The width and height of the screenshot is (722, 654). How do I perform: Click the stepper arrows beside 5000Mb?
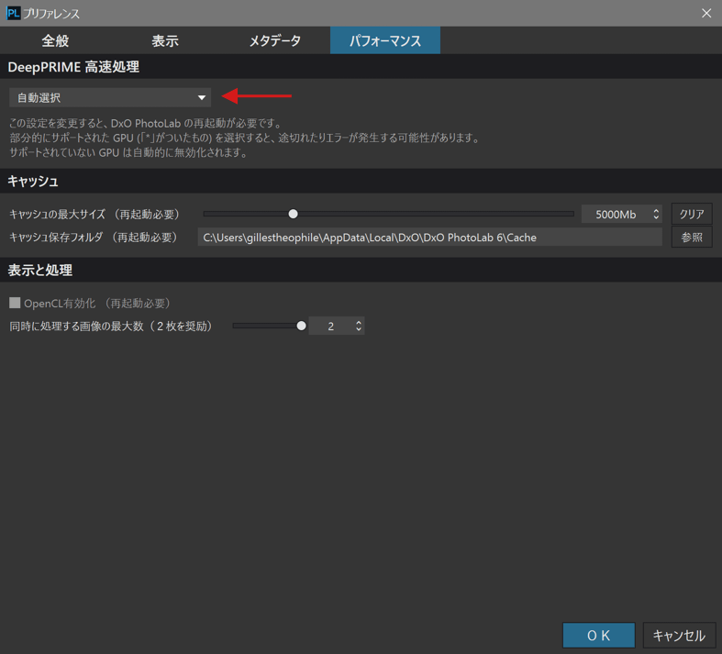click(x=656, y=215)
